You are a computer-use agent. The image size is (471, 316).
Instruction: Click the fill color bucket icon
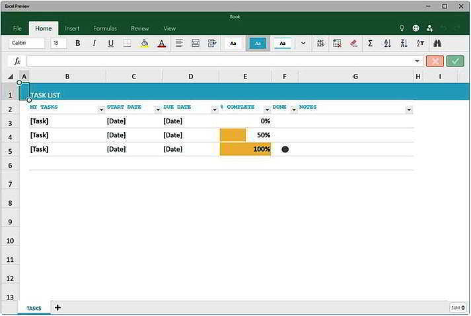pyautogui.click(x=145, y=44)
